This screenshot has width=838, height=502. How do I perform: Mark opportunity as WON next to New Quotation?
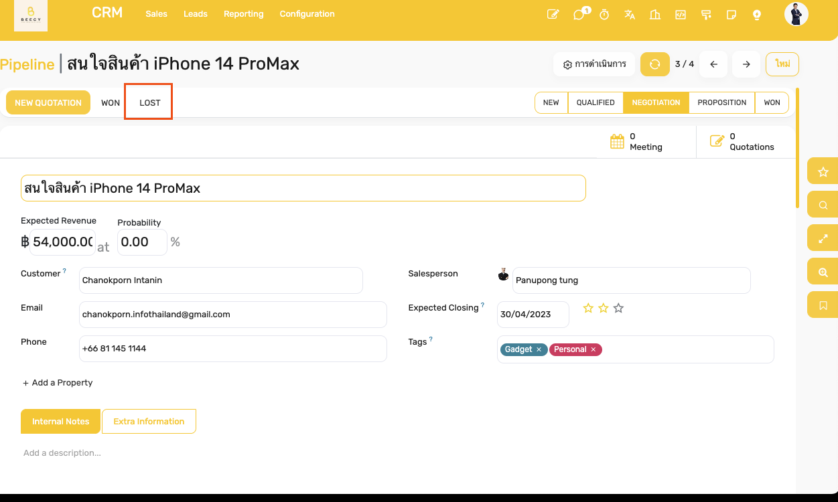tap(111, 103)
